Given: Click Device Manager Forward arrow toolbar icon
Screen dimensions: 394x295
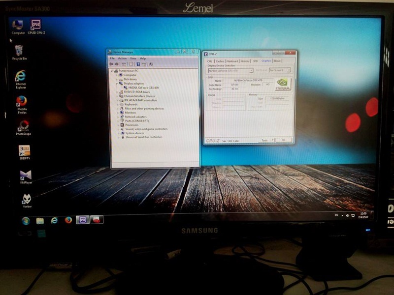Looking at the screenshot, I should tap(116, 64).
